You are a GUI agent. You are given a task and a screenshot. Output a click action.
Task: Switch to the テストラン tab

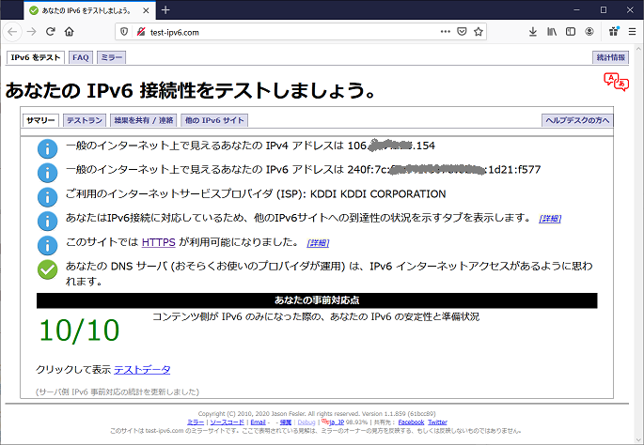pos(85,120)
